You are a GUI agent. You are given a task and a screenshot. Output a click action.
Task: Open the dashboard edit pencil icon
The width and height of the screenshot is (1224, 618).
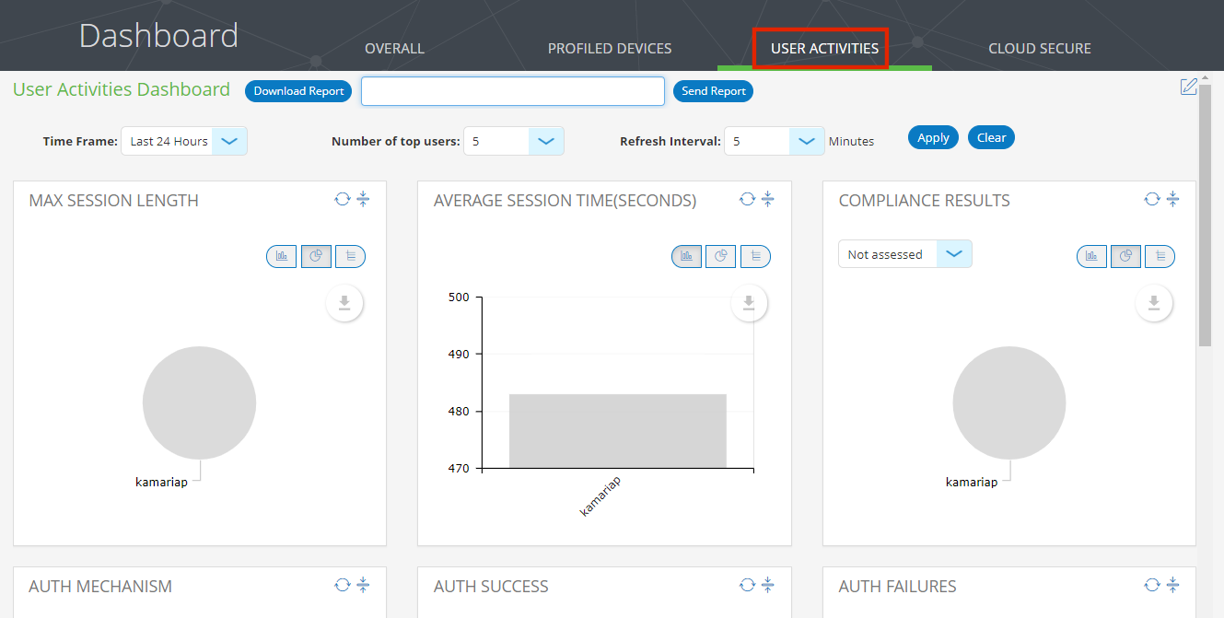tap(1188, 86)
